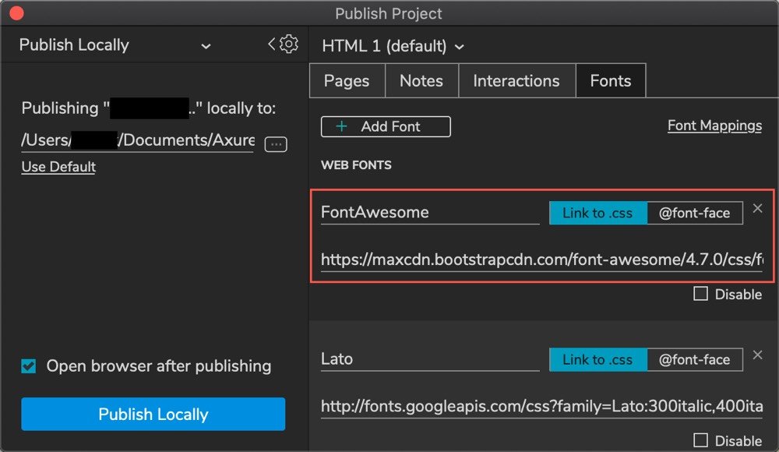Image resolution: width=779 pixels, height=452 pixels.
Task: Click the WEB FONTS section heading
Action: 356,165
